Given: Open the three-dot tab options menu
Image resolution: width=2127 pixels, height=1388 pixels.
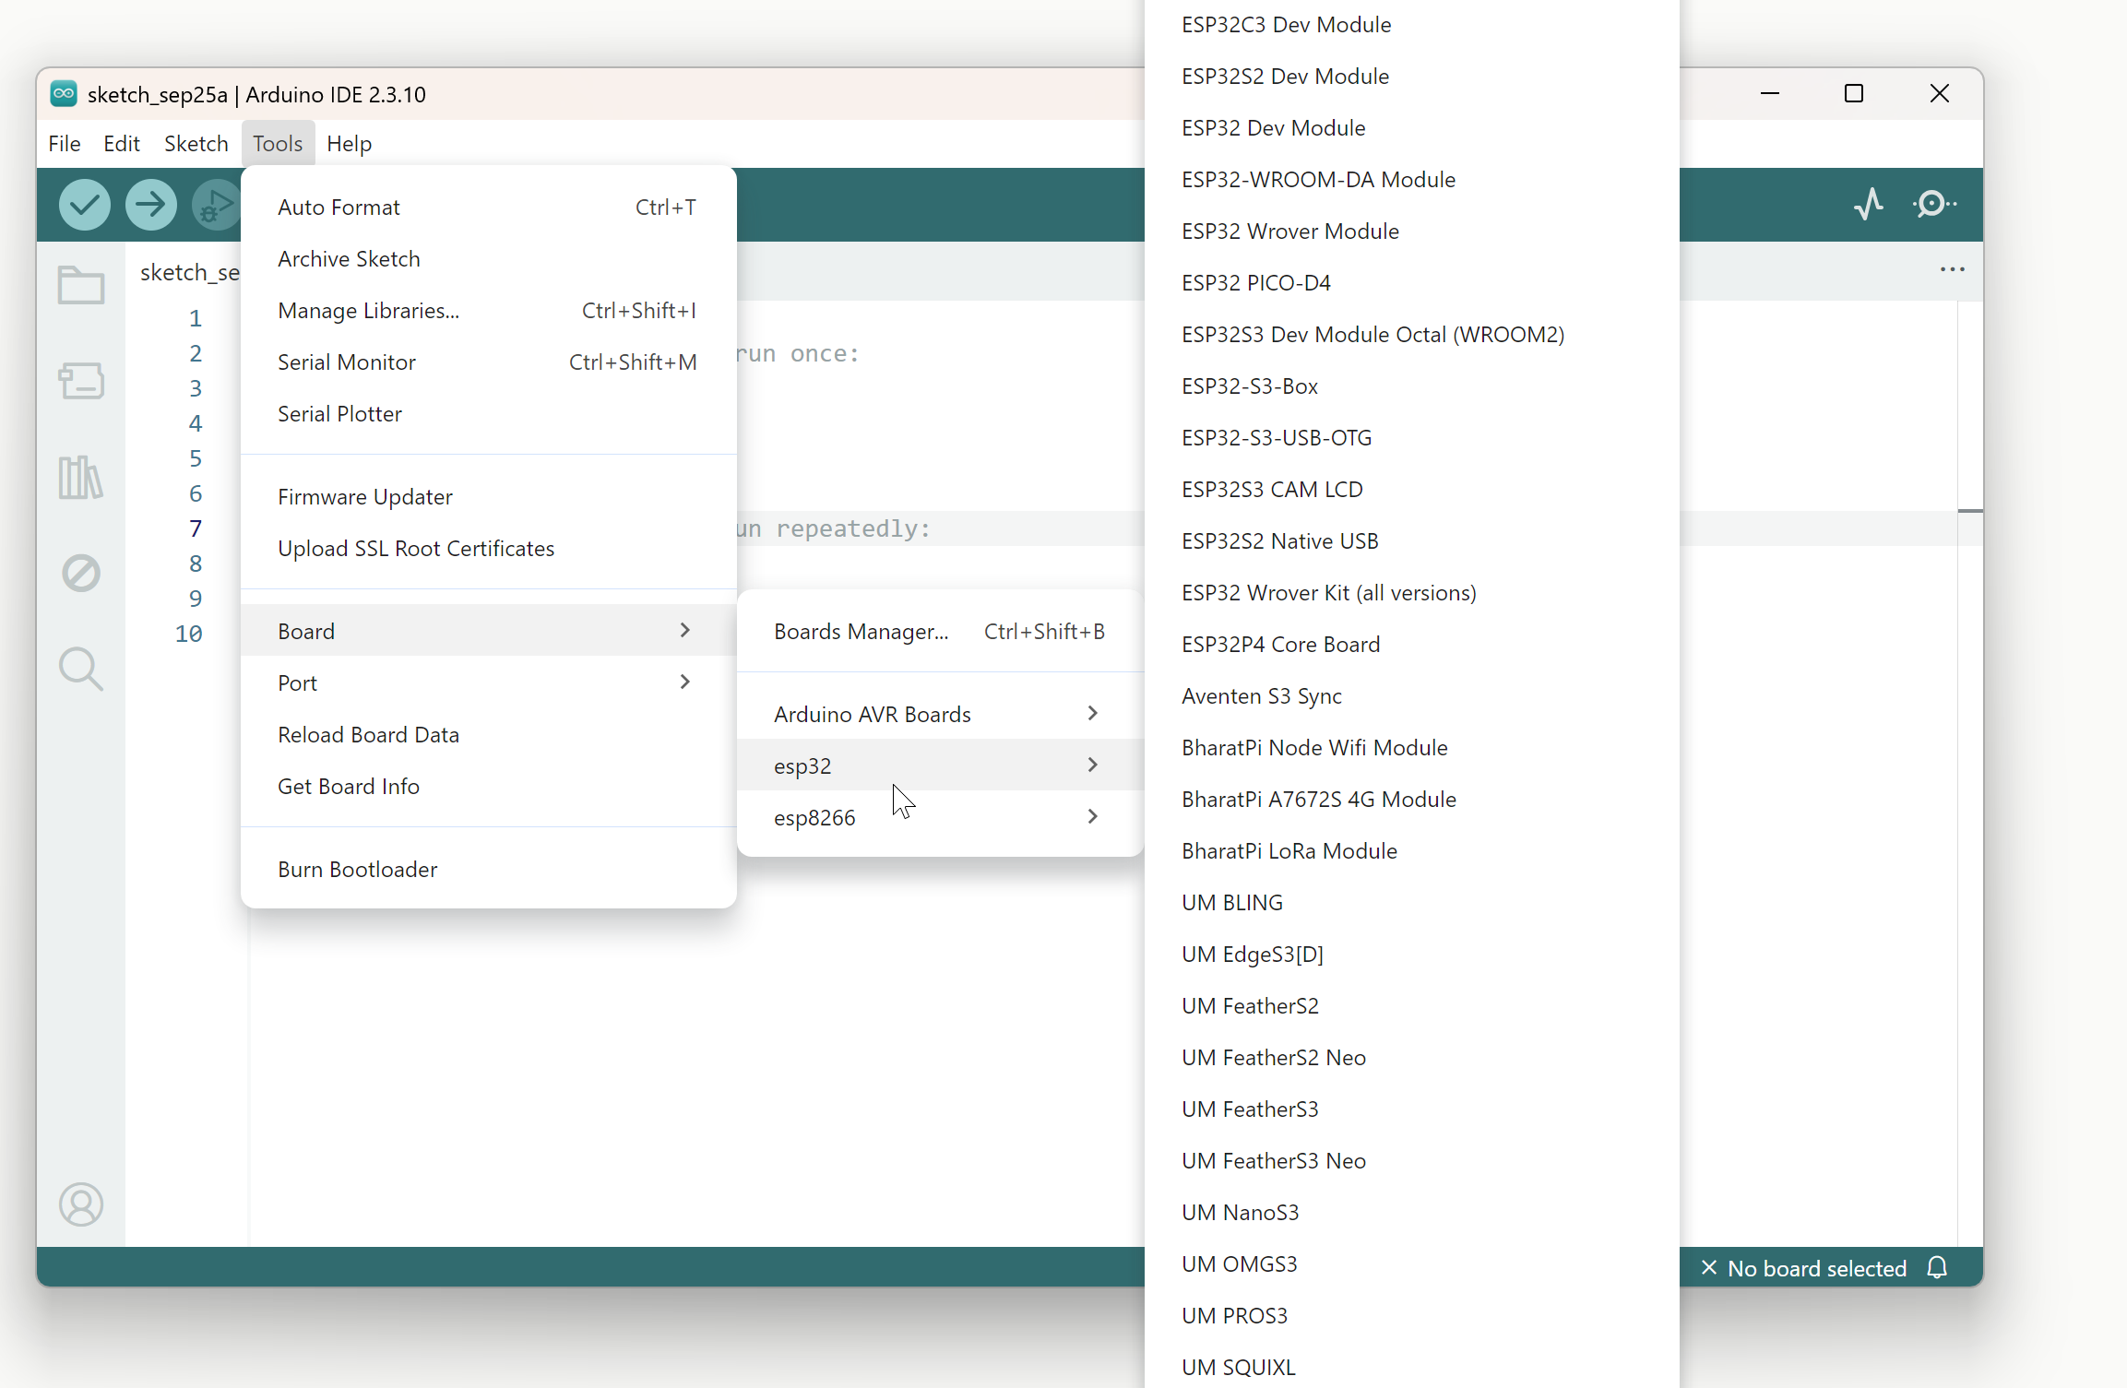Looking at the screenshot, I should pyautogui.click(x=1953, y=269).
